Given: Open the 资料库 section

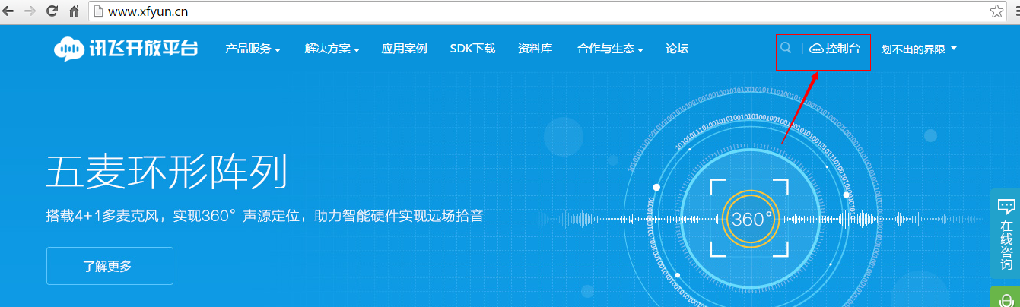Looking at the screenshot, I should click(535, 49).
